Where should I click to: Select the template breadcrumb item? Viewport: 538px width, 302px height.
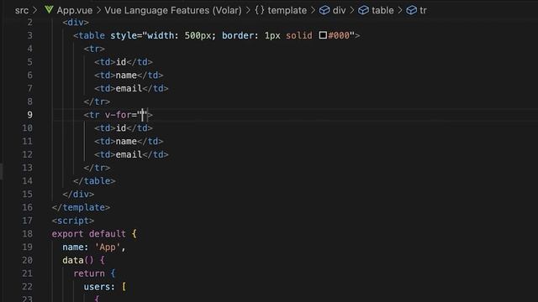tap(287, 10)
